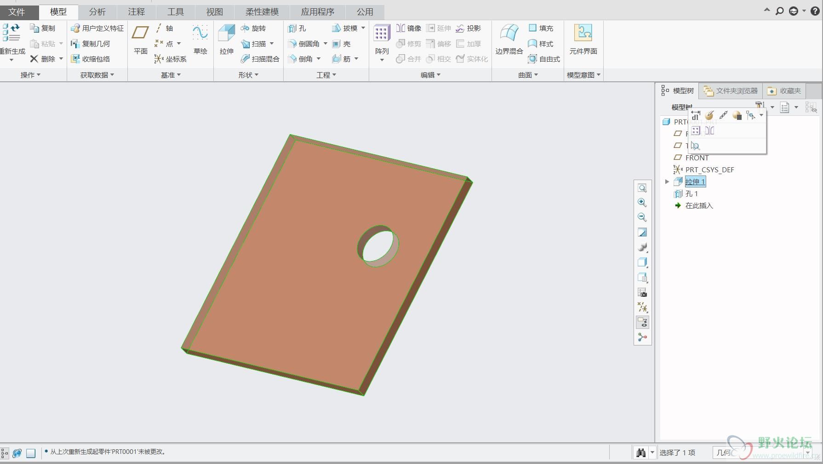Click the Component Interface (元件界面) tool

[583, 40]
